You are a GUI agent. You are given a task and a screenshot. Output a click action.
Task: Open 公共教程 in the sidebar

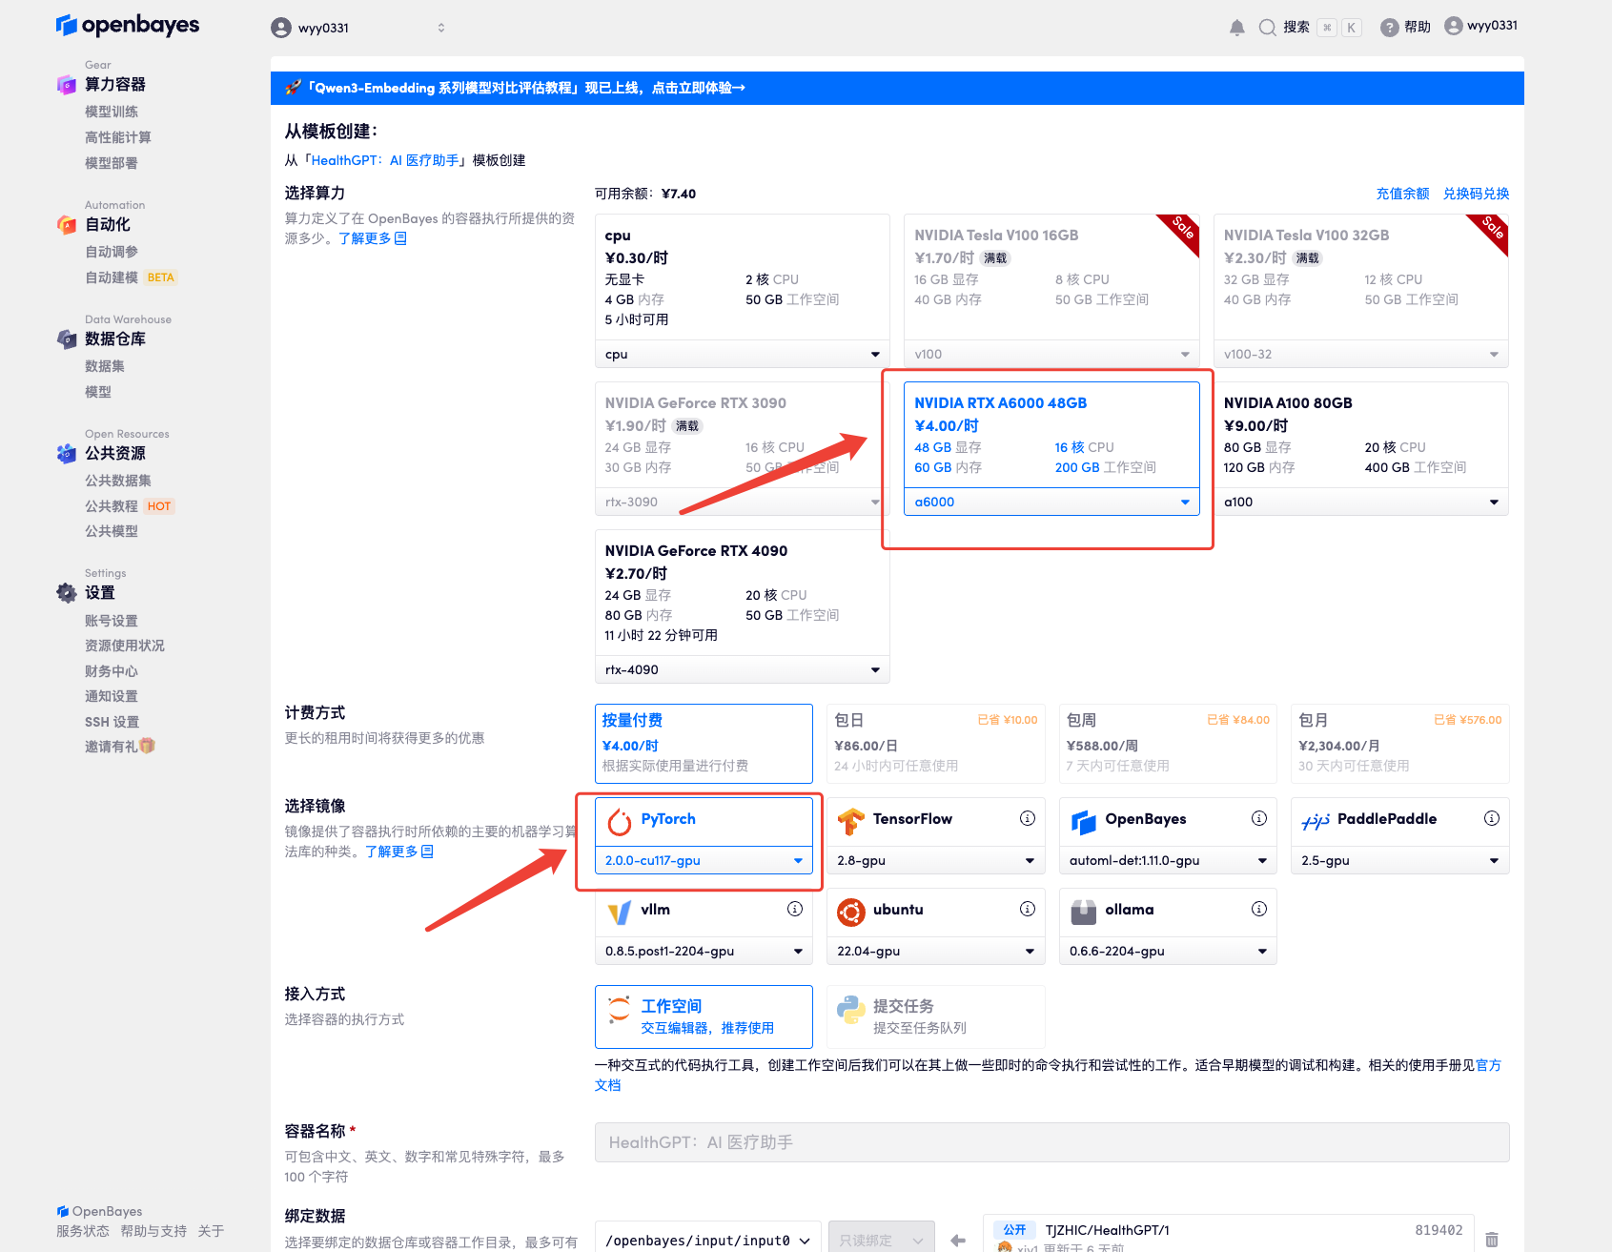(112, 506)
